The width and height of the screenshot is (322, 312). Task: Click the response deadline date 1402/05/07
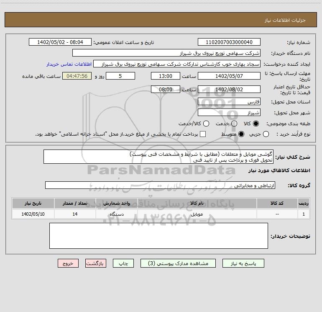click(x=229, y=76)
